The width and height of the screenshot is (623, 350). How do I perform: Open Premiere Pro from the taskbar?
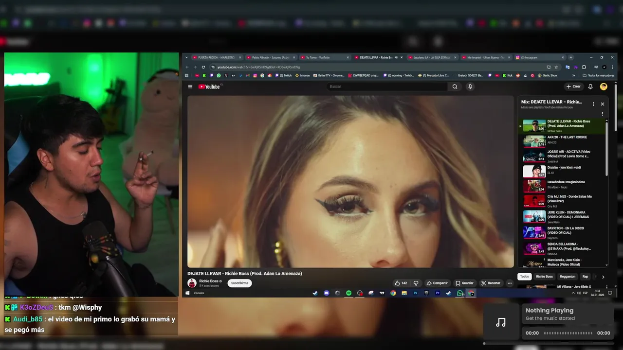point(438,293)
